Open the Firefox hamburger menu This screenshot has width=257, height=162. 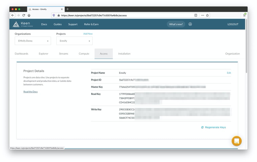click(x=244, y=15)
